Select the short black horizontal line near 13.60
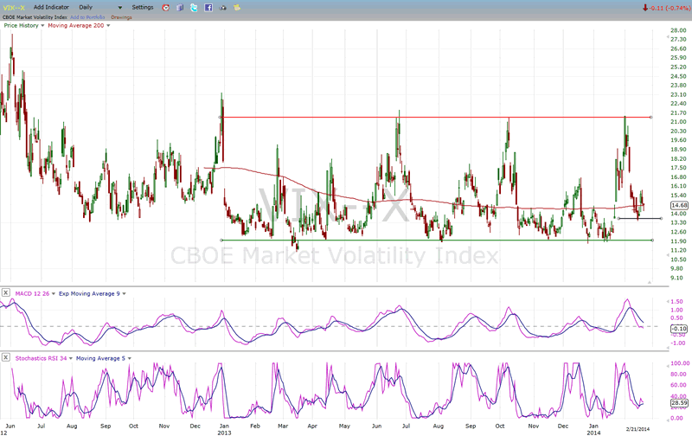 (x=639, y=219)
